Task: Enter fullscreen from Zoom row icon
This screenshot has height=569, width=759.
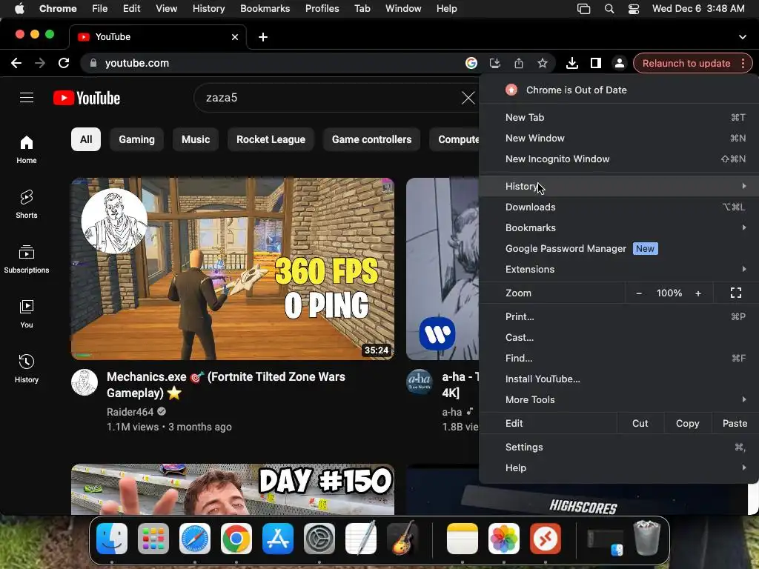Action: (x=736, y=293)
